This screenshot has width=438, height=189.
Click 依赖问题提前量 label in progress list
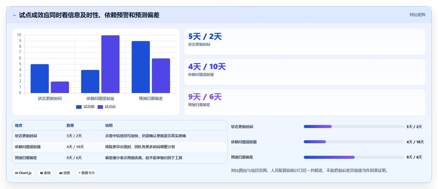pyautogui.click(x=244, y=142)
